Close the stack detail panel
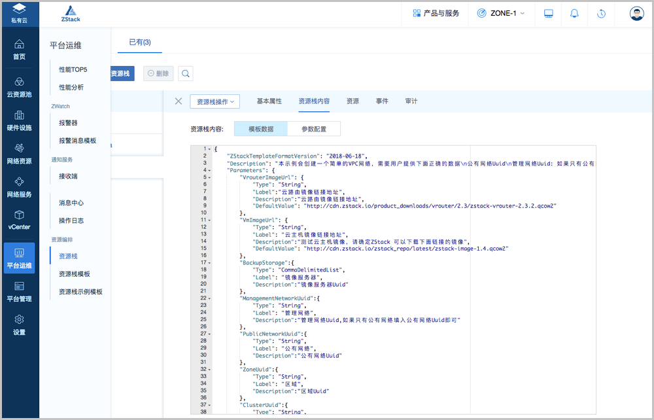This screenshot has height=420, width=654. [178, 101]
